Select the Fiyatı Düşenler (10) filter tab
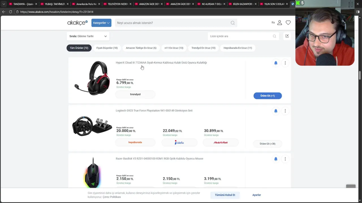The width and height of the screenshot is (362, 203). 107,48
